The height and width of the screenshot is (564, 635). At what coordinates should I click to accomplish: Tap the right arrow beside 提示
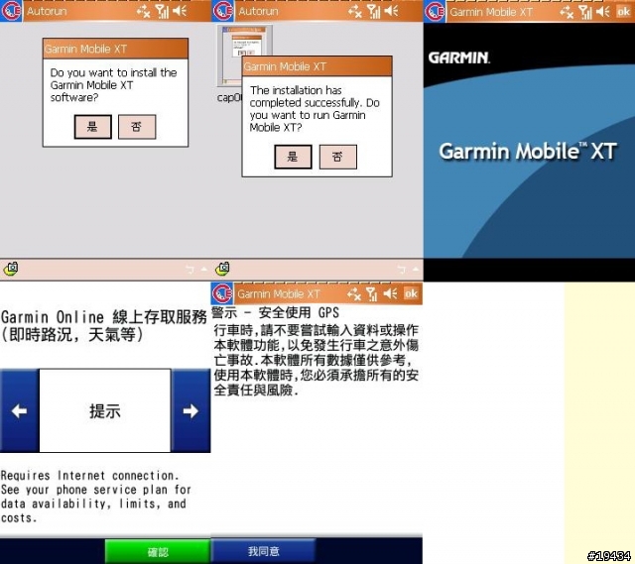tap(190, 411)
